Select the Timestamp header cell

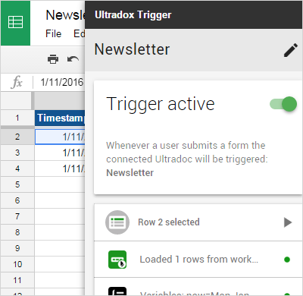point(60,118)
